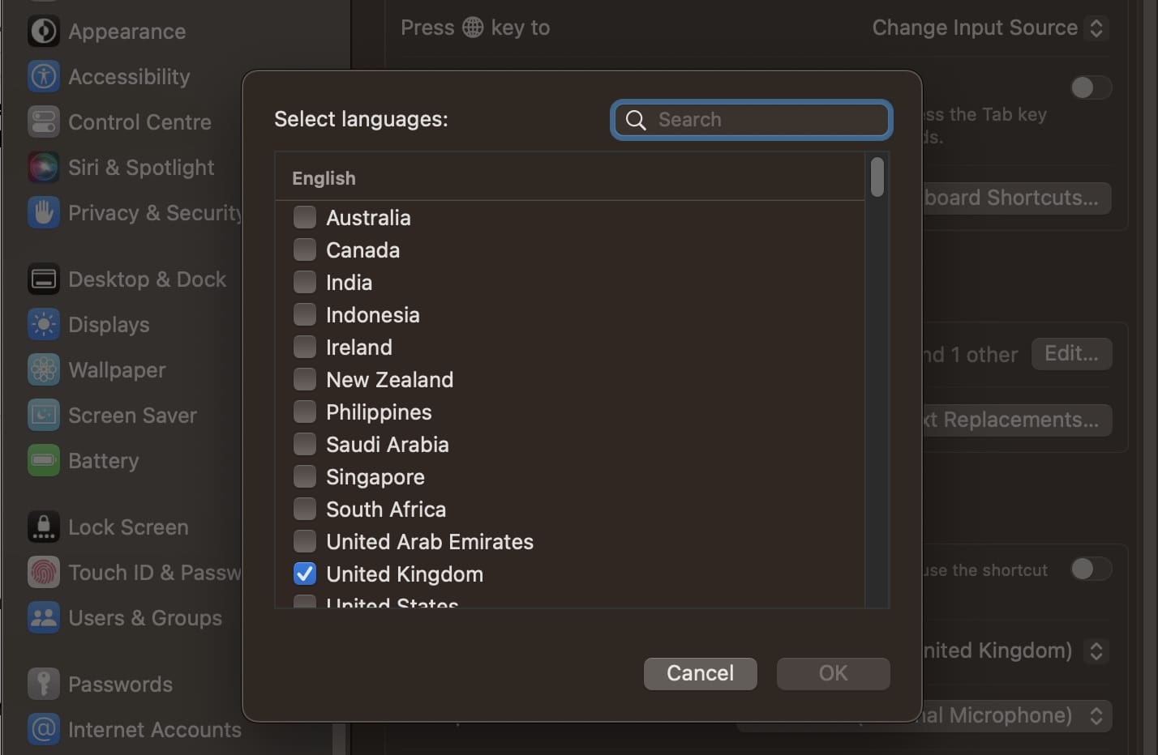Image resolution: width=1158 pixels, height=755 pixels.
Task: Open the Microphone selection dropdown
Action: pyautogui.click(x=1096, y=715)
